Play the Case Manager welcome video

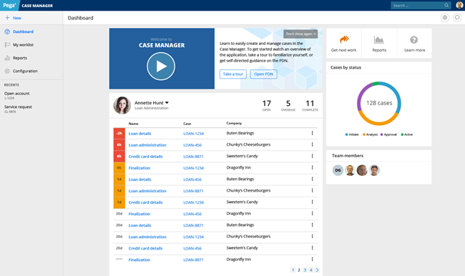pyautogui.click(x=161, y=66)
